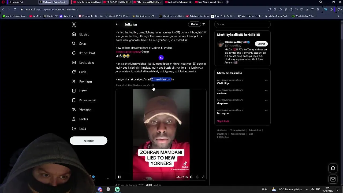Click Vastaa reply button
Screen dimensions: 343x193
[195, 24]
